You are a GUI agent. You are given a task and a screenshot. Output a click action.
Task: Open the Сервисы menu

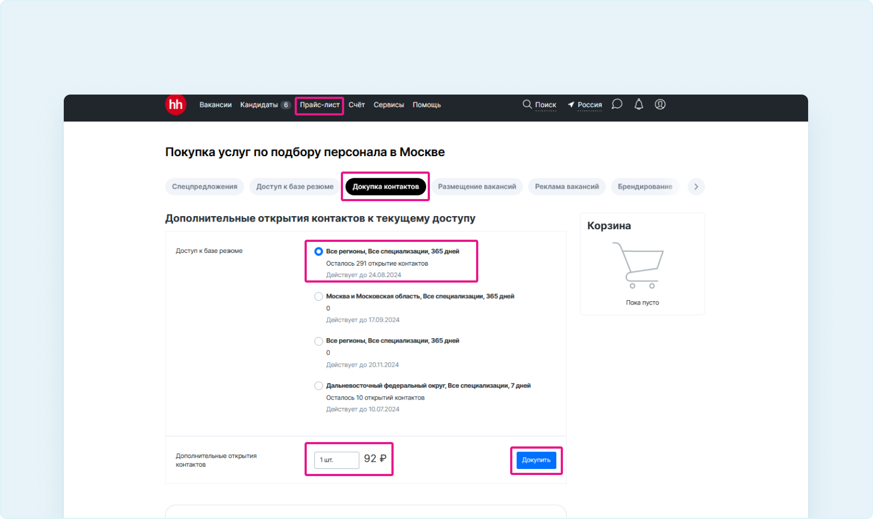389,104
